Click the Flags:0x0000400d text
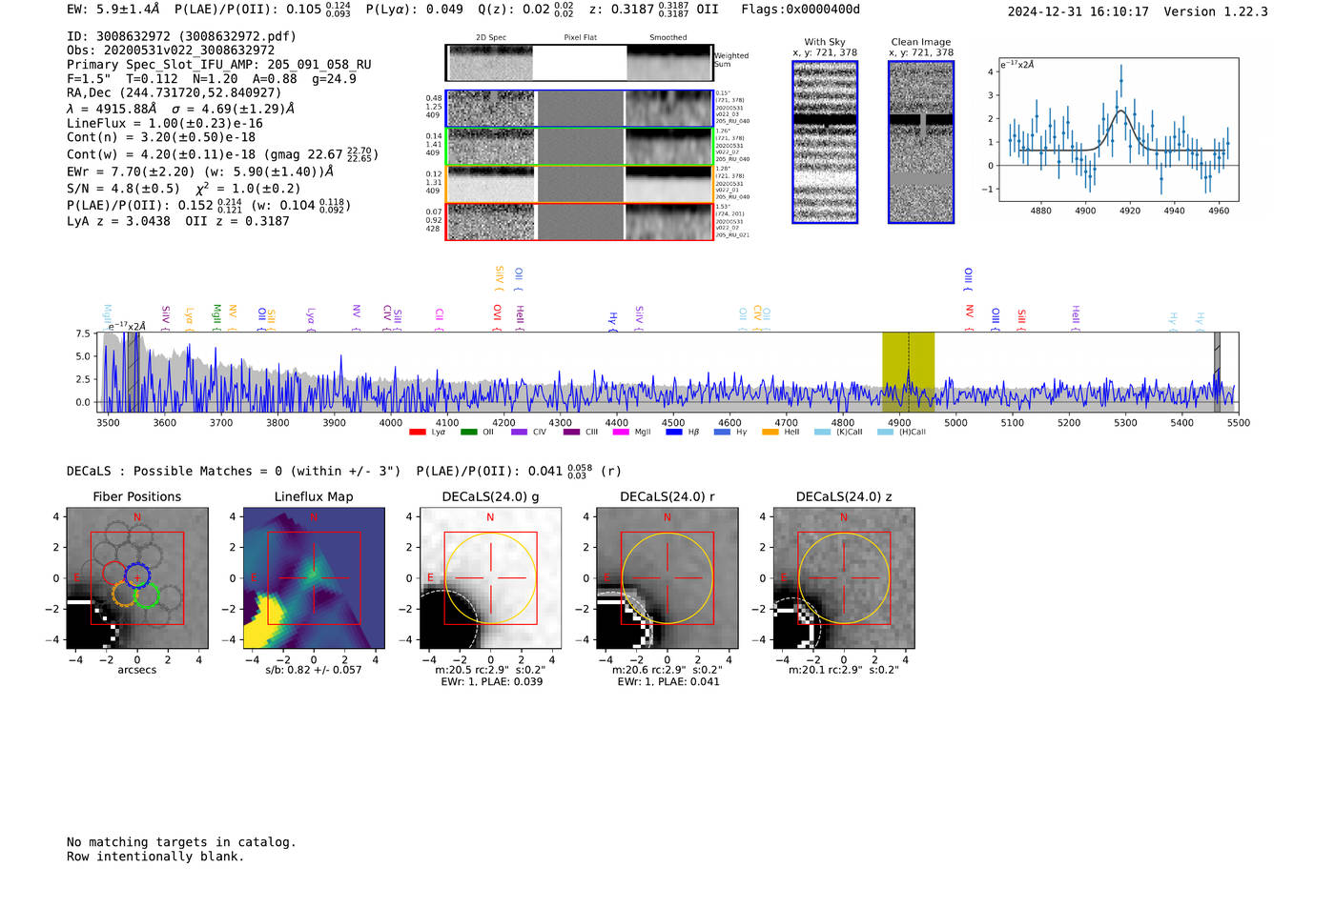Image resolution: width=1335 pixels, height=908 pixels. [801, 10]
